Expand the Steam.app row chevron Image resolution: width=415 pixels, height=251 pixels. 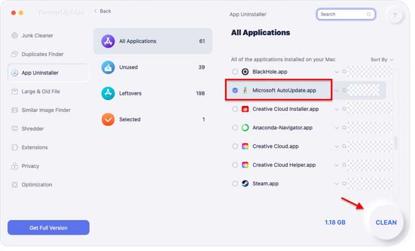coord(336,183)
